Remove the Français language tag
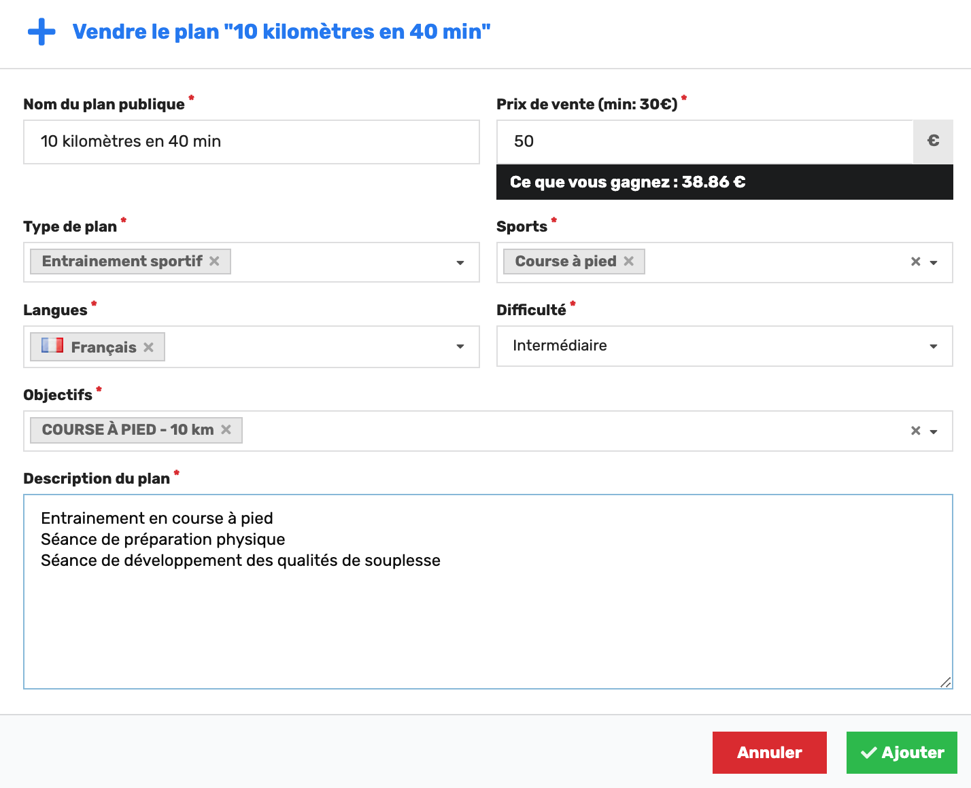 (x=148, y=347)
